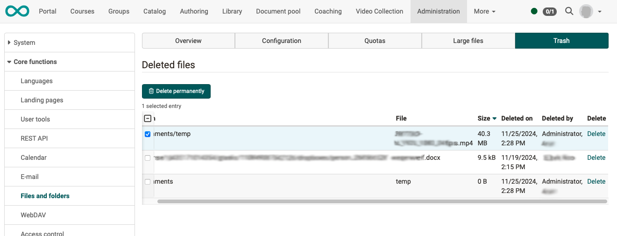617x236 pixels.
Task: Uncheck the mp4 file row checkbox
Action: (x=148, y=134)
